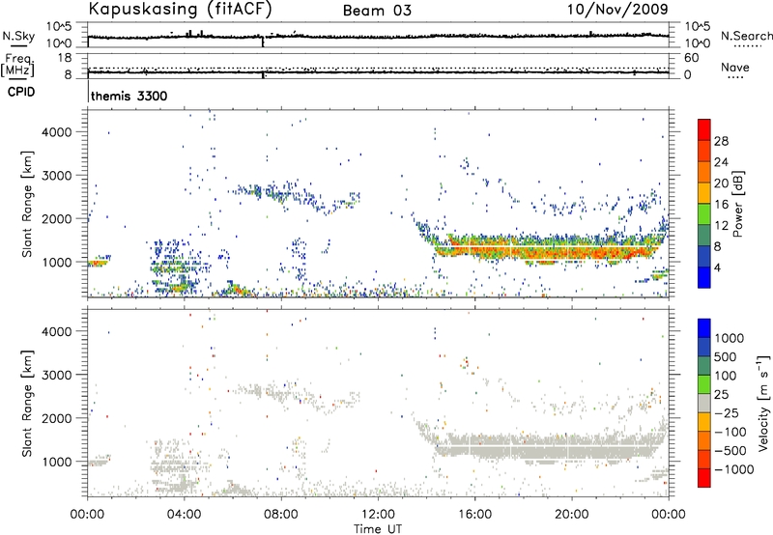Click the 2000 tick on power panel axis
Image resolution: width=773 pixels, height=535 pixels.
56,218
